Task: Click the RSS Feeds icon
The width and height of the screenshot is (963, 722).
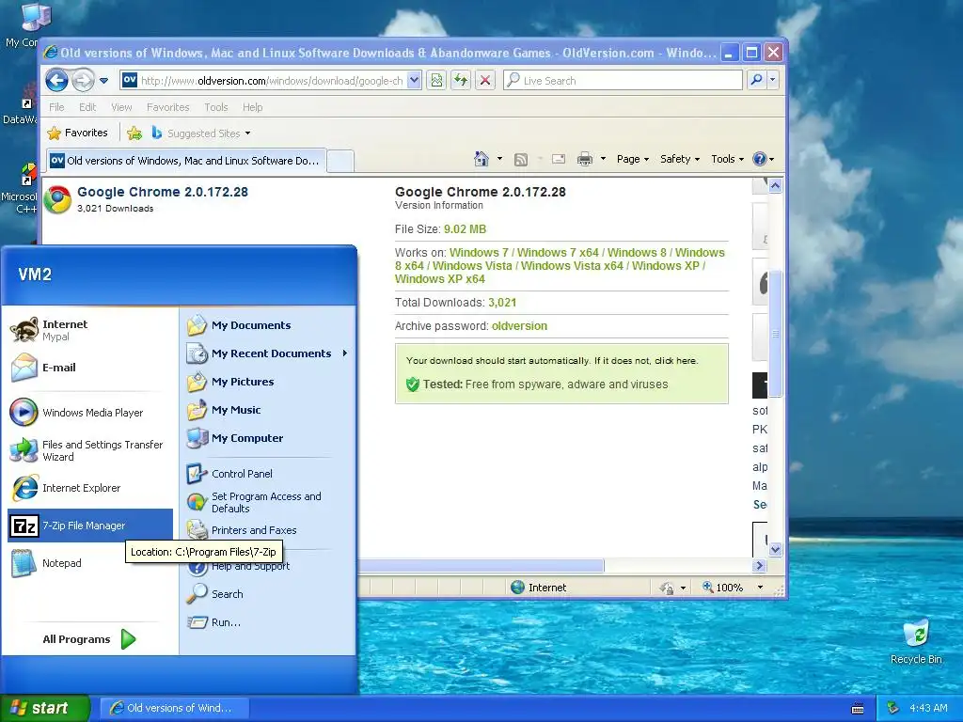Action: (x=521, y=159)
